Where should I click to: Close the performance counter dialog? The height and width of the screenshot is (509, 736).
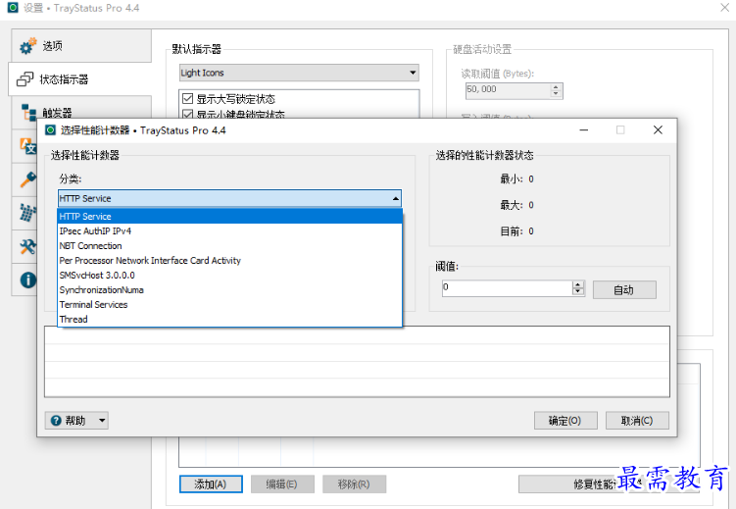point(658,130)
